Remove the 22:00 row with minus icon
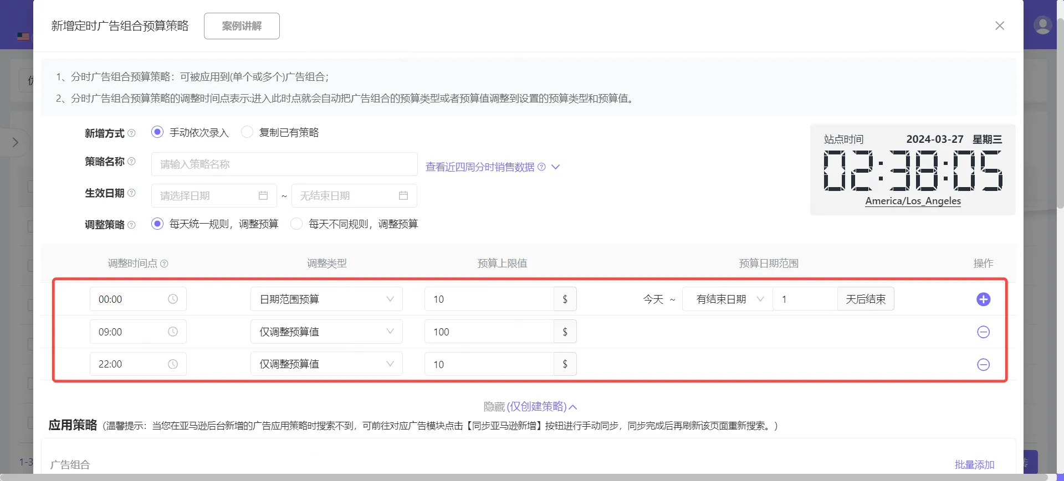Screen dimensions: 1064x481 (983, 364)
